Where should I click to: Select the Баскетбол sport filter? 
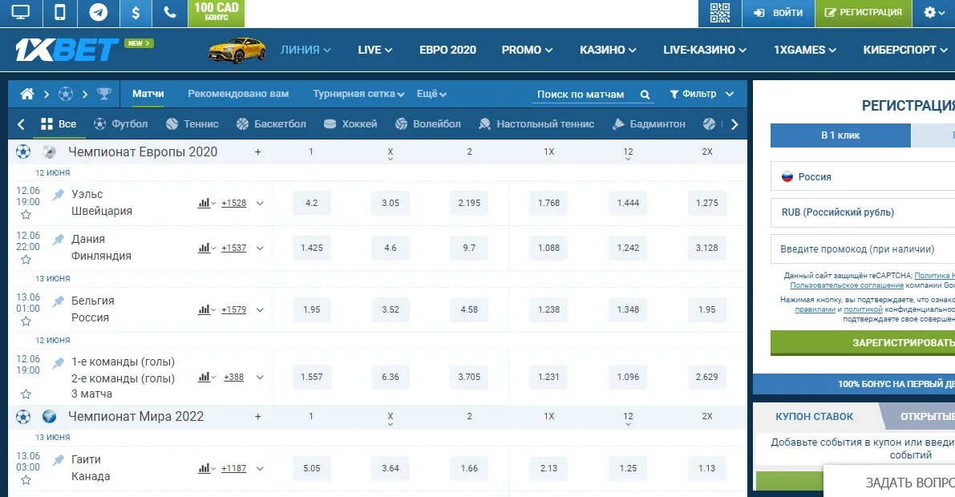click(x=271, y=123)
